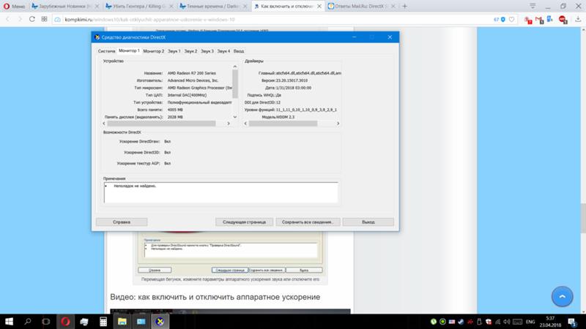The image size is (586, 329).
Task: Click blue scroll-to-top round button
Action: (562, 297)
